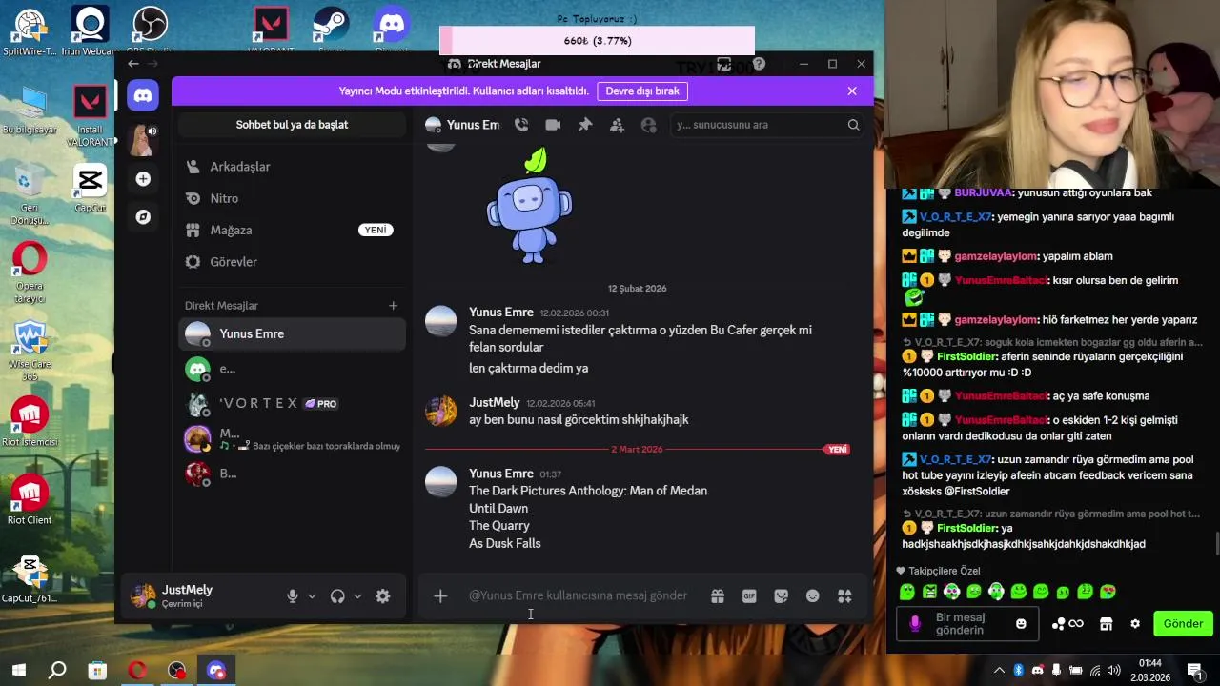This screenshot has width=1220, height=686.
Task: Open the server with girl avatar
Action: tap(143, 140)
